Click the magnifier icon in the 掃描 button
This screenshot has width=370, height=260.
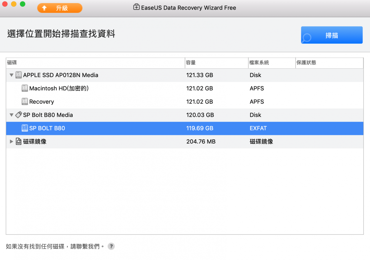tap(307, 38)
